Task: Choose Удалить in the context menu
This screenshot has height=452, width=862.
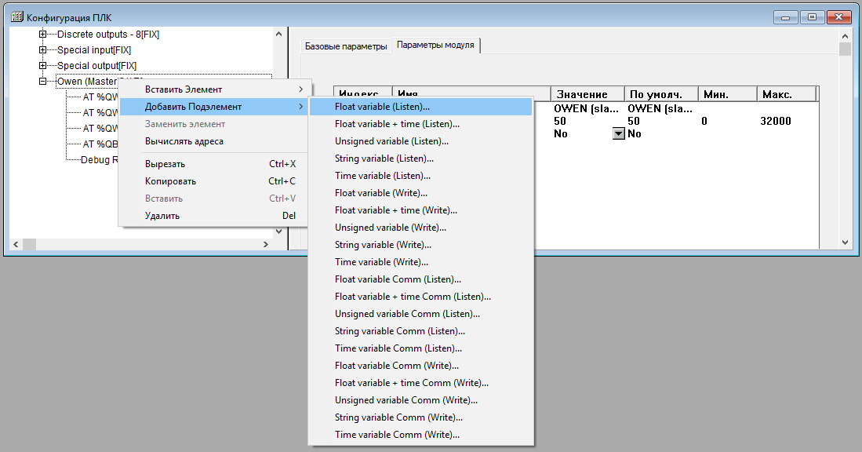Action: (x=162, y=216)
